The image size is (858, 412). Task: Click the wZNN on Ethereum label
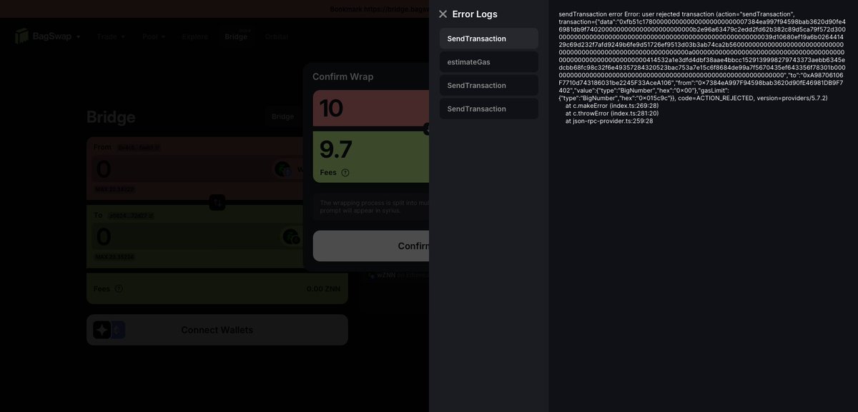403,275
